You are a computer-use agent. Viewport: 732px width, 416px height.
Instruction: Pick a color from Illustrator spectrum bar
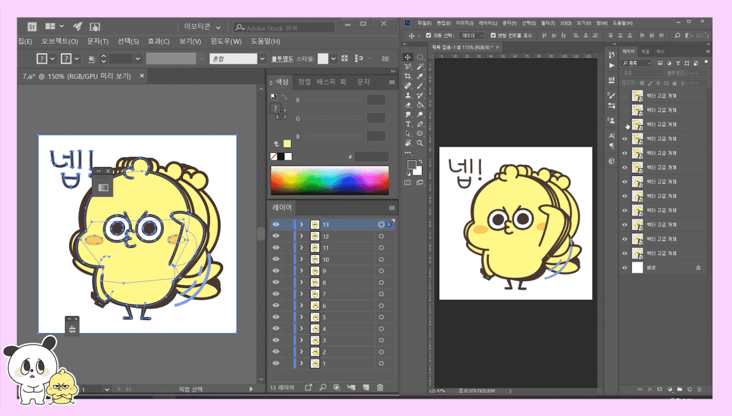329,180
